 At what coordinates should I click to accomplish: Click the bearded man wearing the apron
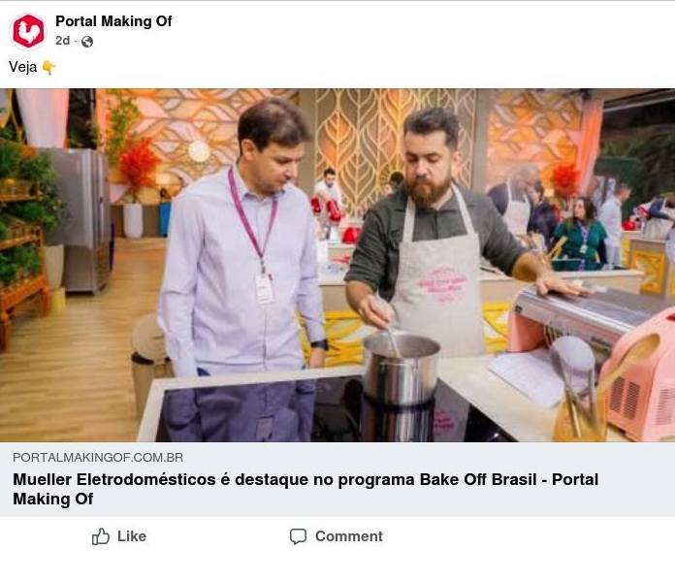coord(434,233)
